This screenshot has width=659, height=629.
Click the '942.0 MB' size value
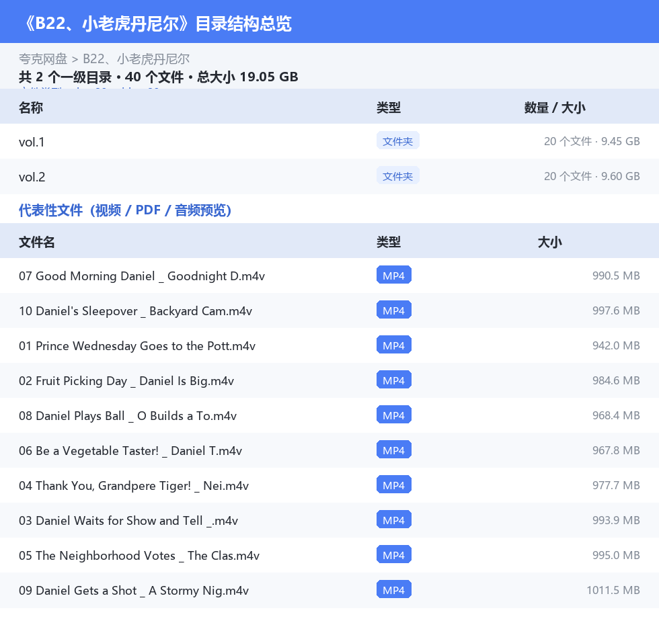tap(616, 345)
